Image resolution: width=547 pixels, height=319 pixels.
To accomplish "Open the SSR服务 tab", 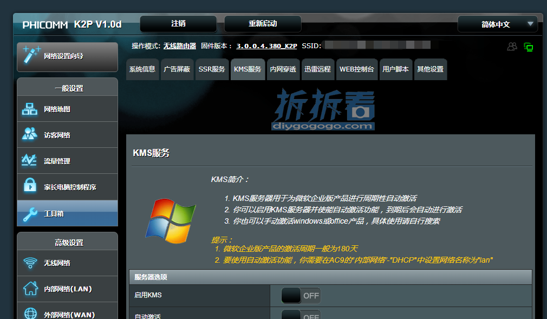I will click(x=212, y=69).
